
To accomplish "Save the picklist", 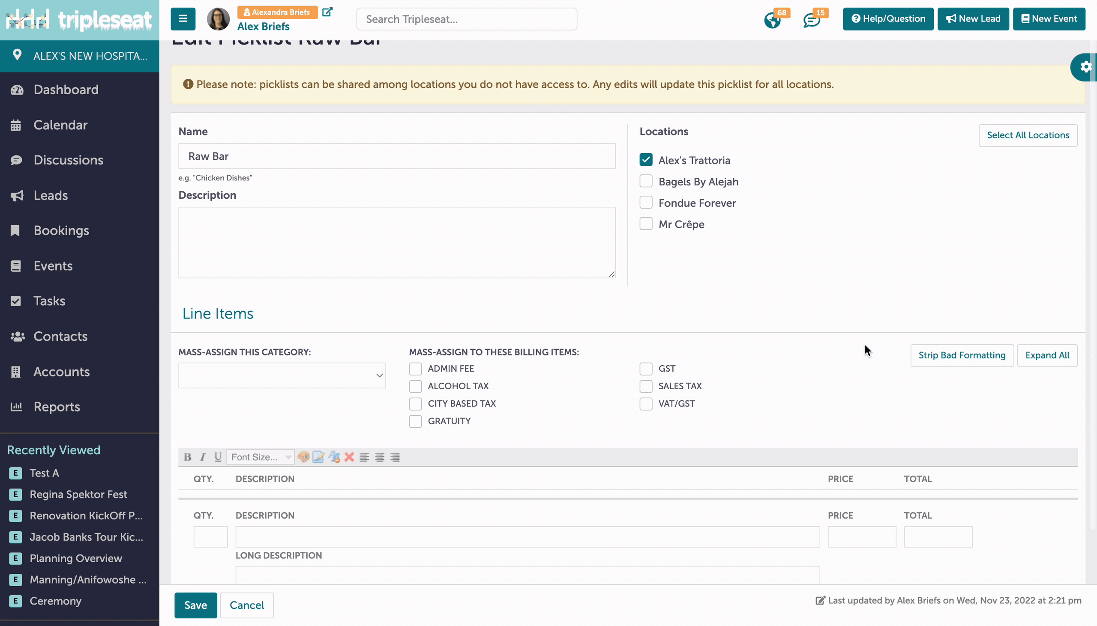I will pos(196,605).
